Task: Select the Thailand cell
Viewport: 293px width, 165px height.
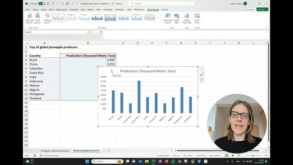Action: pyautogui.click(x=44, y=98)
